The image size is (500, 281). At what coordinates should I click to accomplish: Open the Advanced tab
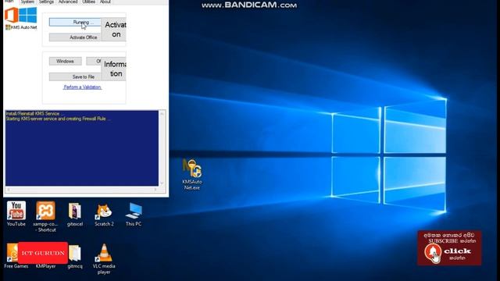68,2
